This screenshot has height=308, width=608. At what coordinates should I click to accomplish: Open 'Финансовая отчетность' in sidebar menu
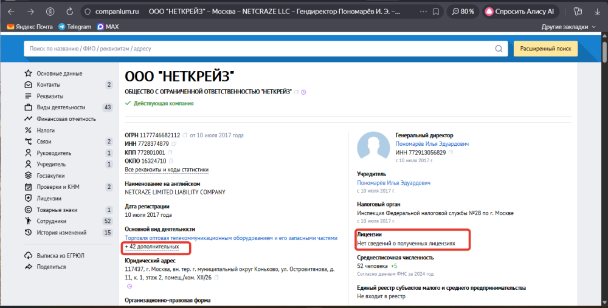point(66,119)
